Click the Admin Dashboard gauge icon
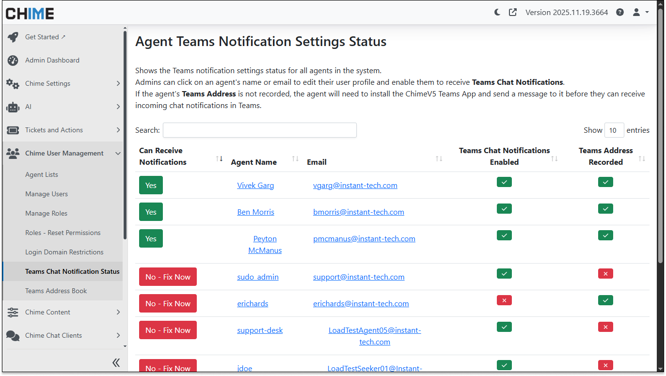This screenshot has width=666, height=376. pos(13,61)
